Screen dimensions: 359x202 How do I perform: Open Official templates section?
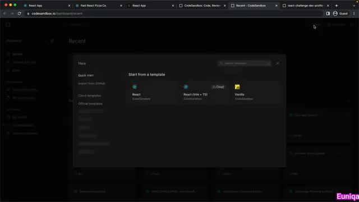point(90,104)
